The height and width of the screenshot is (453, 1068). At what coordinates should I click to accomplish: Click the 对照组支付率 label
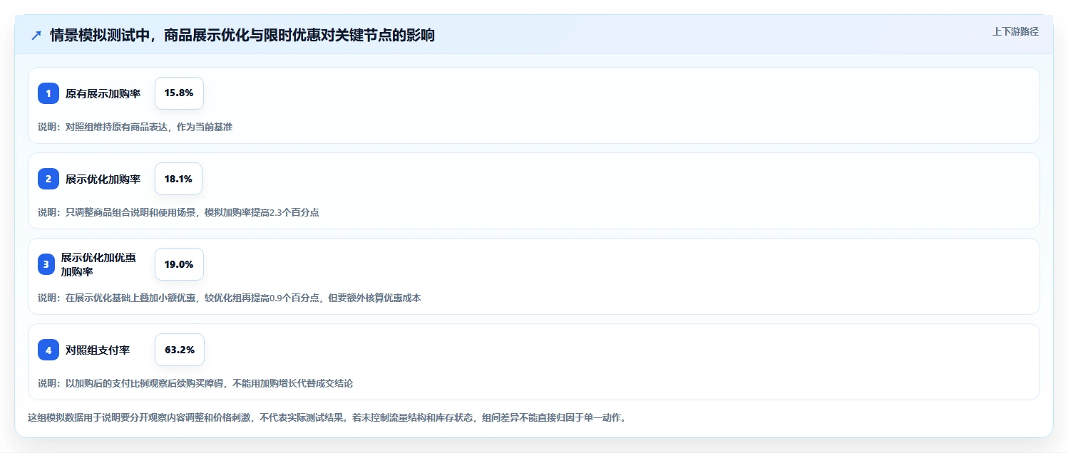(x=98, y=350)
